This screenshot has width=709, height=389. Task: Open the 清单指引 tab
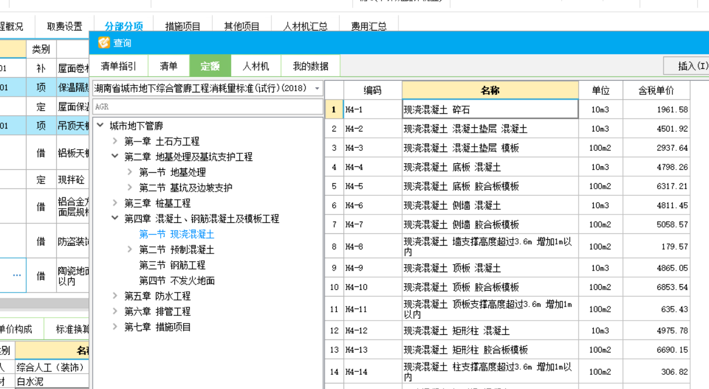pos(118,66)
